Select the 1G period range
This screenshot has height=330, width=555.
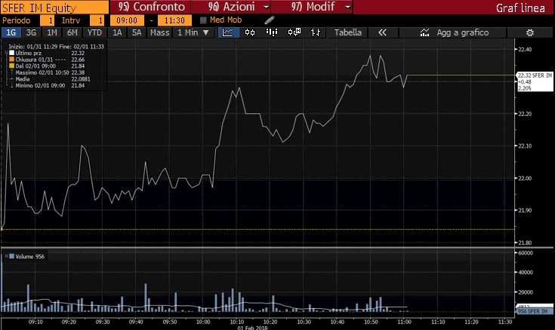point(11,33)
